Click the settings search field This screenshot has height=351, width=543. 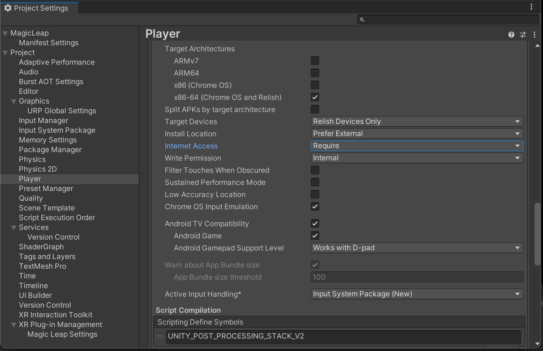click(x=448, y=19)
